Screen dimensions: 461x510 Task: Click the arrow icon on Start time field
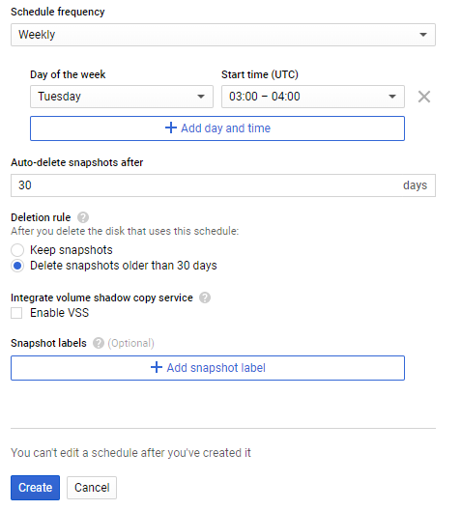[392, 97]
